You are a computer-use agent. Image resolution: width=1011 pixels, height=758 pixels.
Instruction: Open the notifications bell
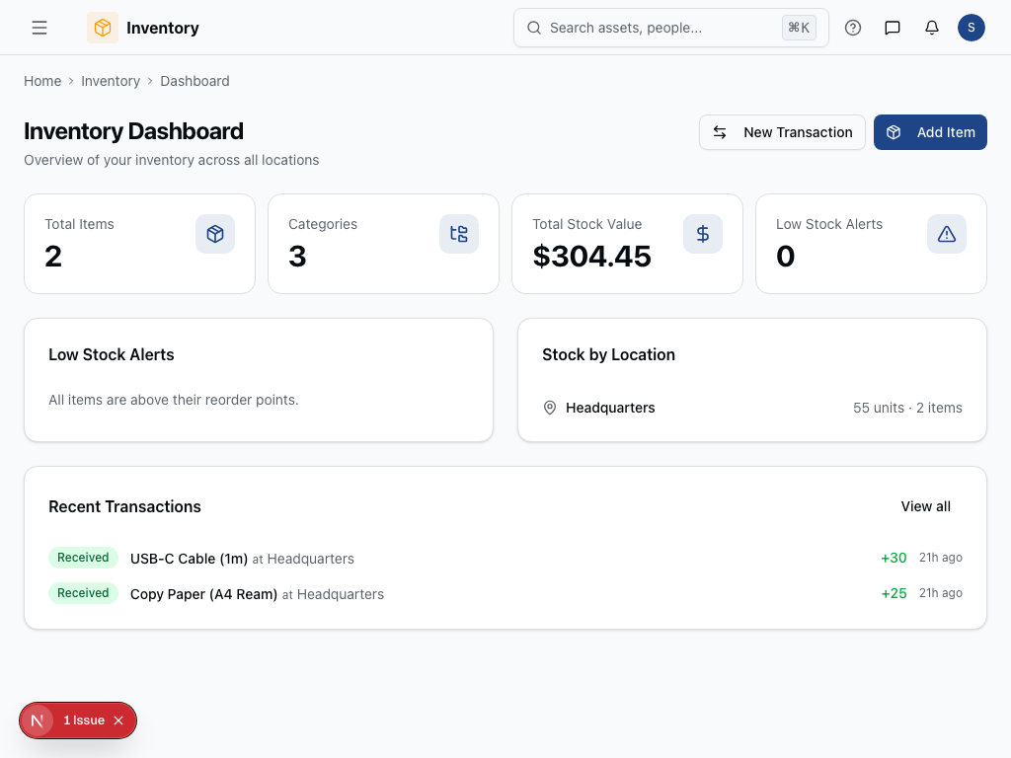coord(932,28)
